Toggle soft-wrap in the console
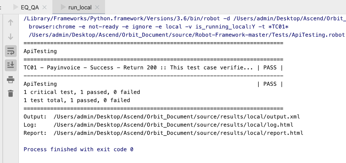The image size is (346, 163). tap(11, 51)
